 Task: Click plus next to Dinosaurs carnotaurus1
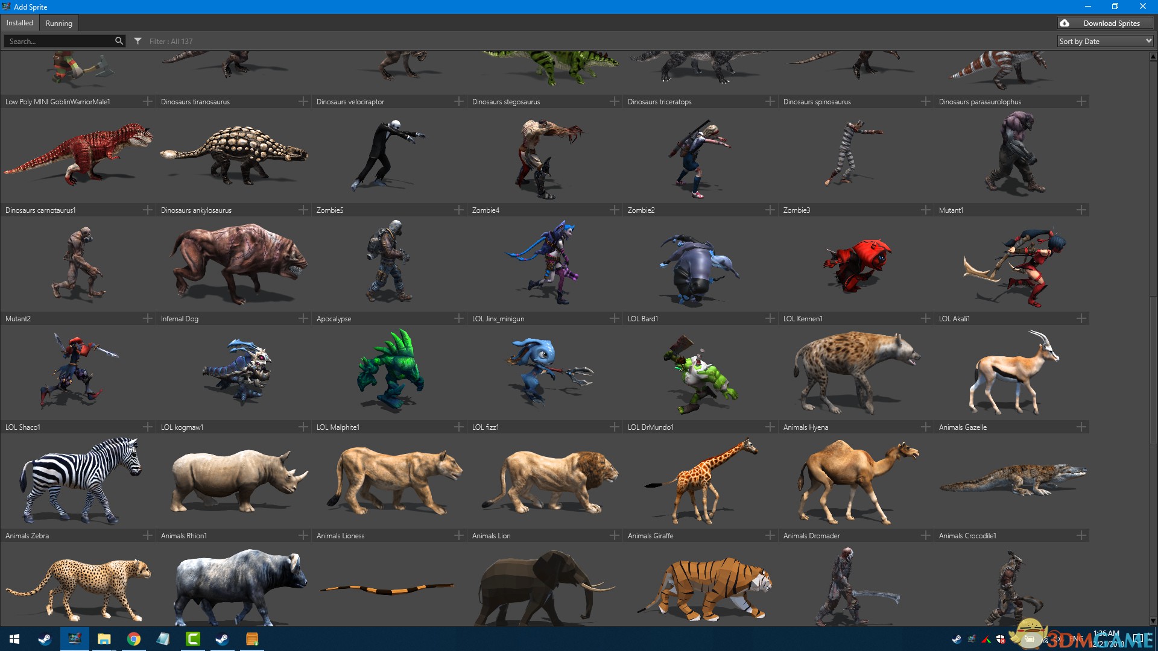148,210
